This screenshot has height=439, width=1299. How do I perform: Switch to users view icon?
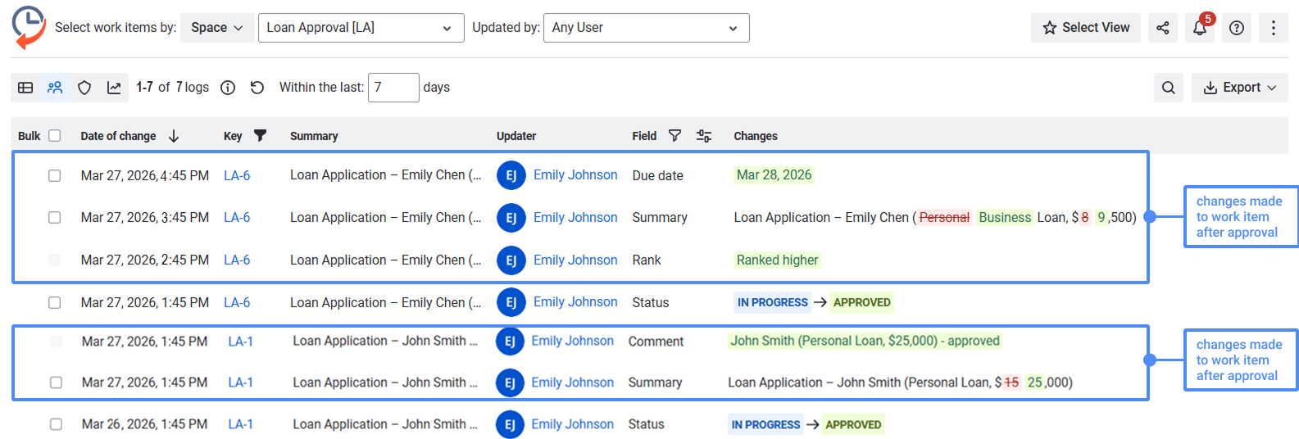point(55,88)
